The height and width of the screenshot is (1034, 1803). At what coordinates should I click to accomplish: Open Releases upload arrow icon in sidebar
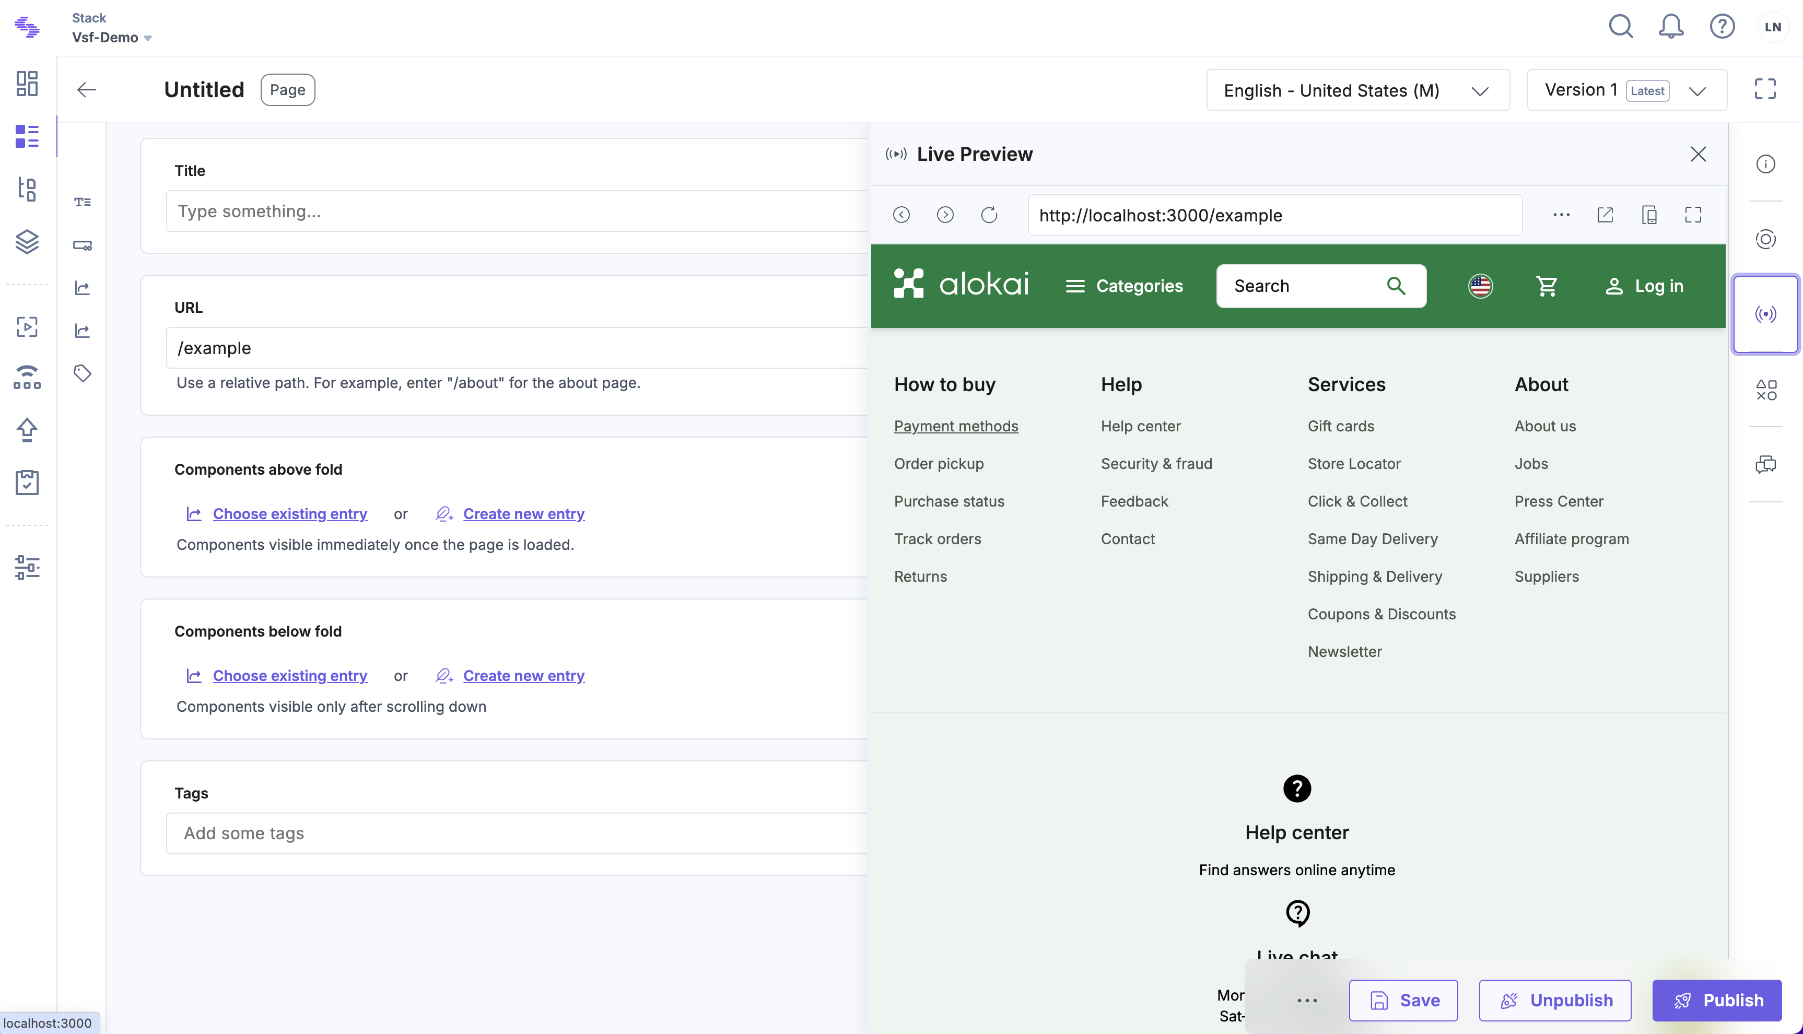coord(27,430)
